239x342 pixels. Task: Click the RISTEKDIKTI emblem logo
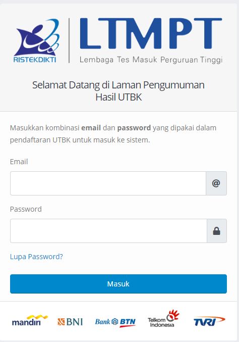[x=36, y=41]
